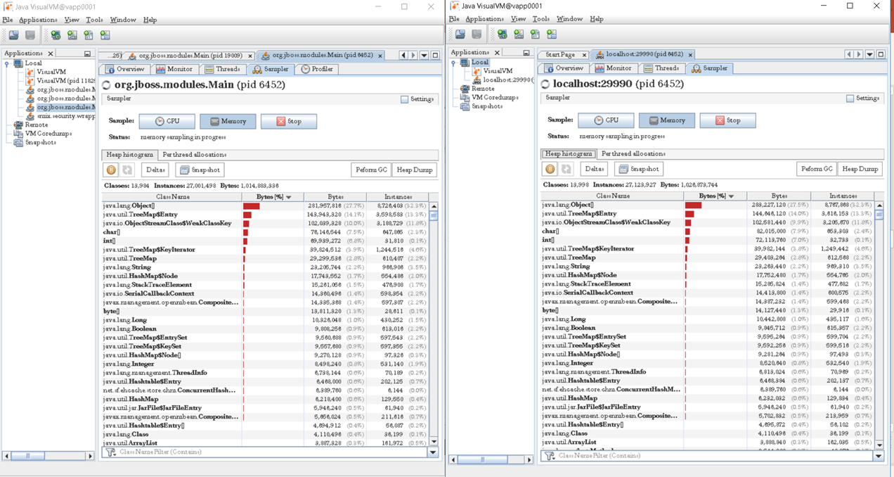Tick the Settings checkbox in left window
The image size is (894, 477).
pyautogui.click(x=404, y=99)
